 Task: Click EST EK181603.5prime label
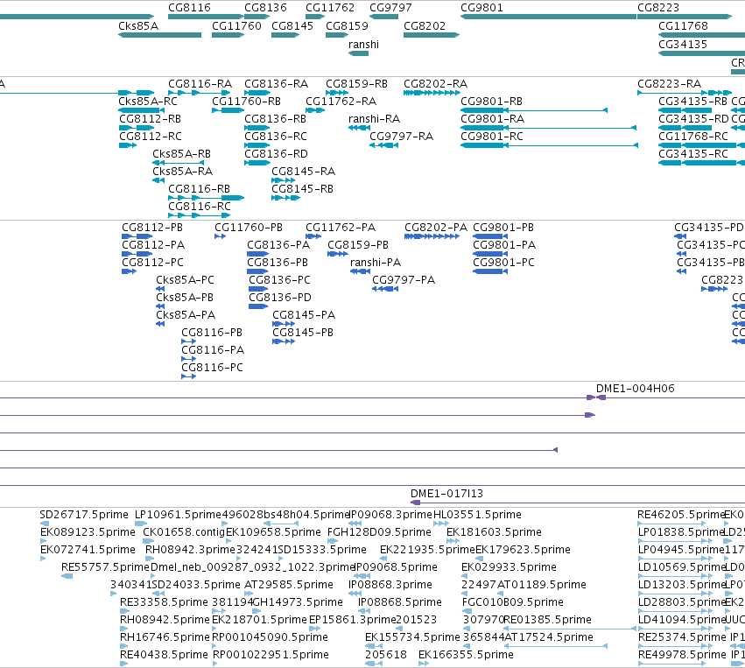tap(494, 532)
